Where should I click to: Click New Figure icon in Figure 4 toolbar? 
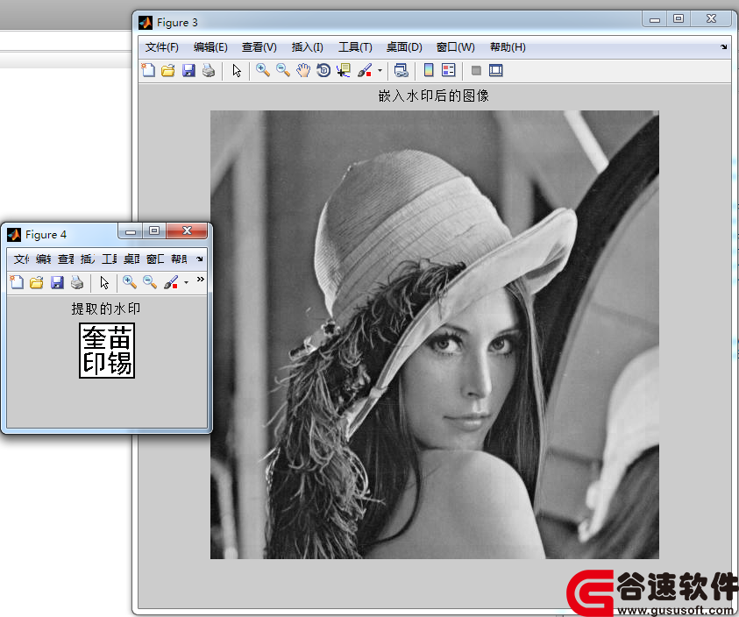tap(17, 282)
